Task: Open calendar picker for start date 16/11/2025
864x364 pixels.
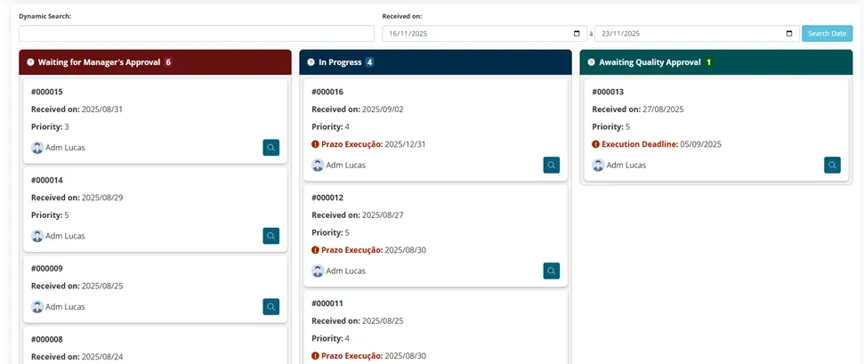Action: pyautogui.click(x=577, y=34)
